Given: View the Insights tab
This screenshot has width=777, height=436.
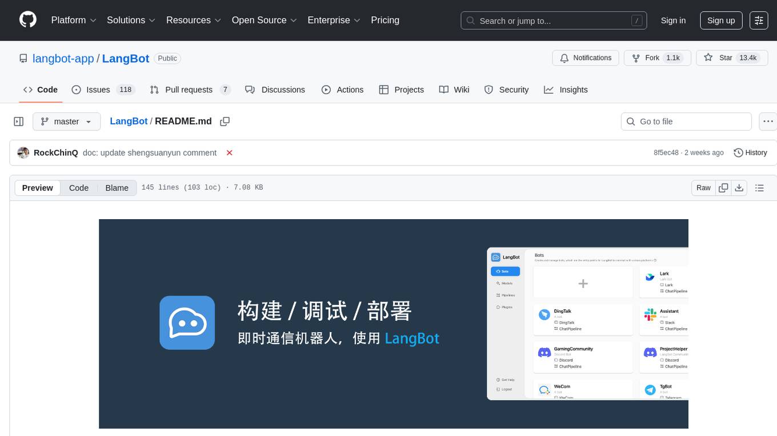Looking at the screenshot, I should [x=566, y=90].
